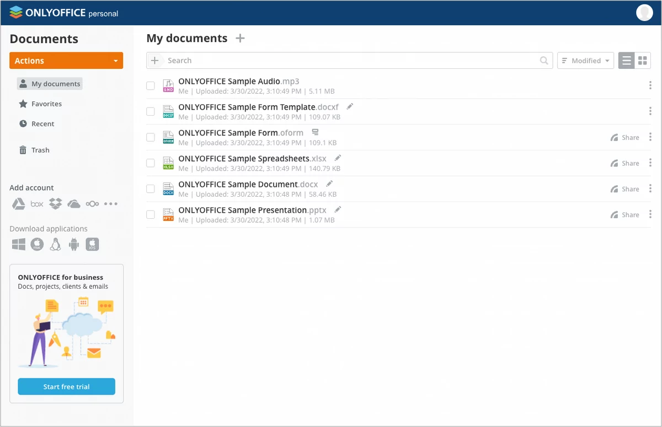Screen dimensions: 662x427
Task: Click pencil edit icon for Sample Spreadsheets.xlsx
Action: click(338, 158)
